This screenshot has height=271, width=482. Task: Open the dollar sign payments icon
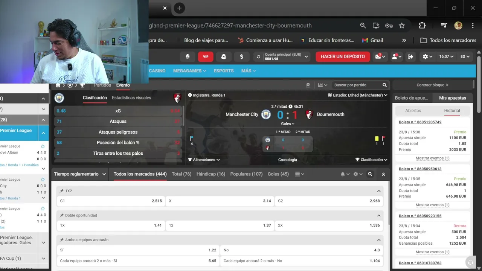[x=241, y=56]
